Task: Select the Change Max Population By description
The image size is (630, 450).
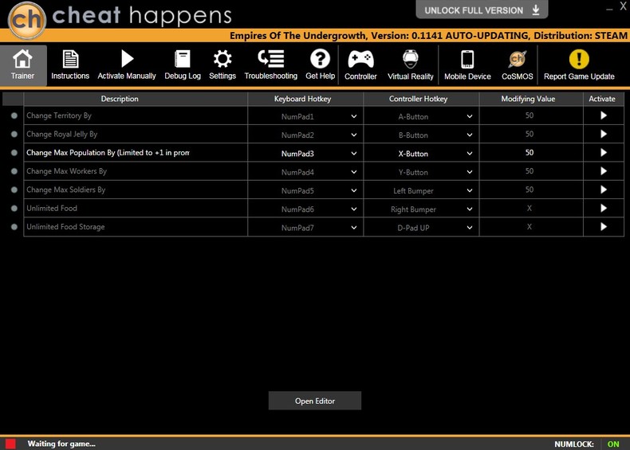Action: [108, 153]
